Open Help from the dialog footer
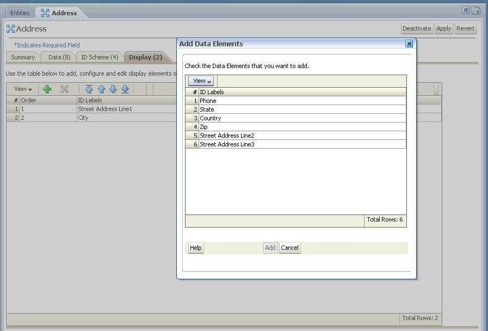488x331 pixels. point(195,248)
